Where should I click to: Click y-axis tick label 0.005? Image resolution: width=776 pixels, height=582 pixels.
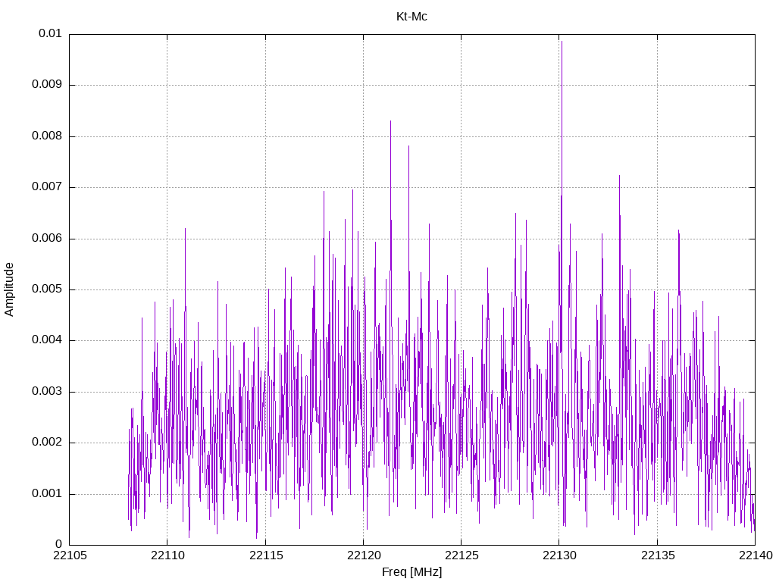47,289
